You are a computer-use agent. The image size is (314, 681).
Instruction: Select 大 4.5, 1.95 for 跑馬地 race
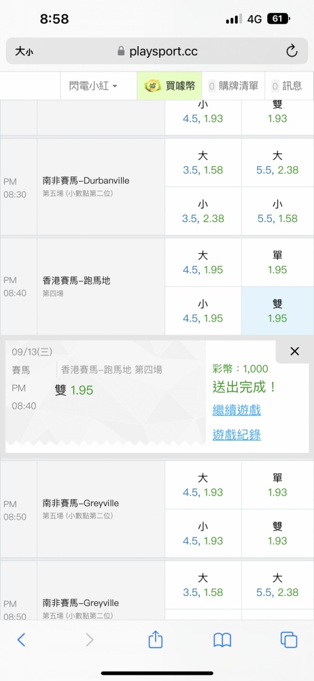tap(203, 262)
